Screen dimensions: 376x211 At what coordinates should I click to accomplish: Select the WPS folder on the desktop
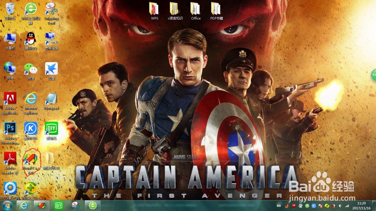tap(154, 11)
